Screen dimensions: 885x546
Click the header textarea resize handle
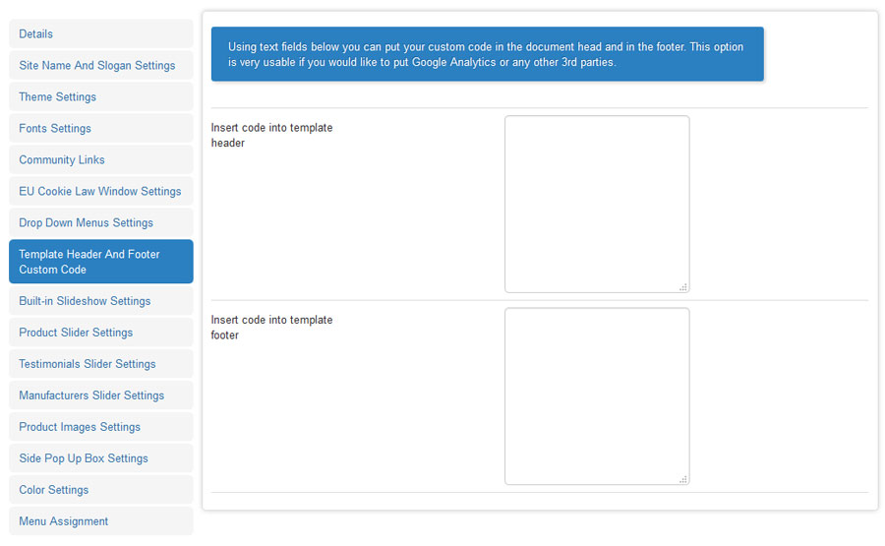pos(683,287)
